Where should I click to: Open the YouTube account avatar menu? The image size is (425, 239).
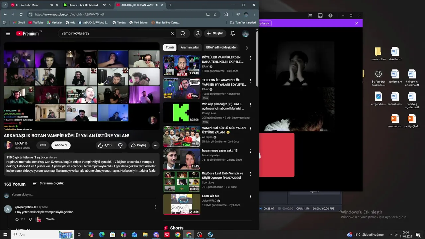click(x=245, y=34)
